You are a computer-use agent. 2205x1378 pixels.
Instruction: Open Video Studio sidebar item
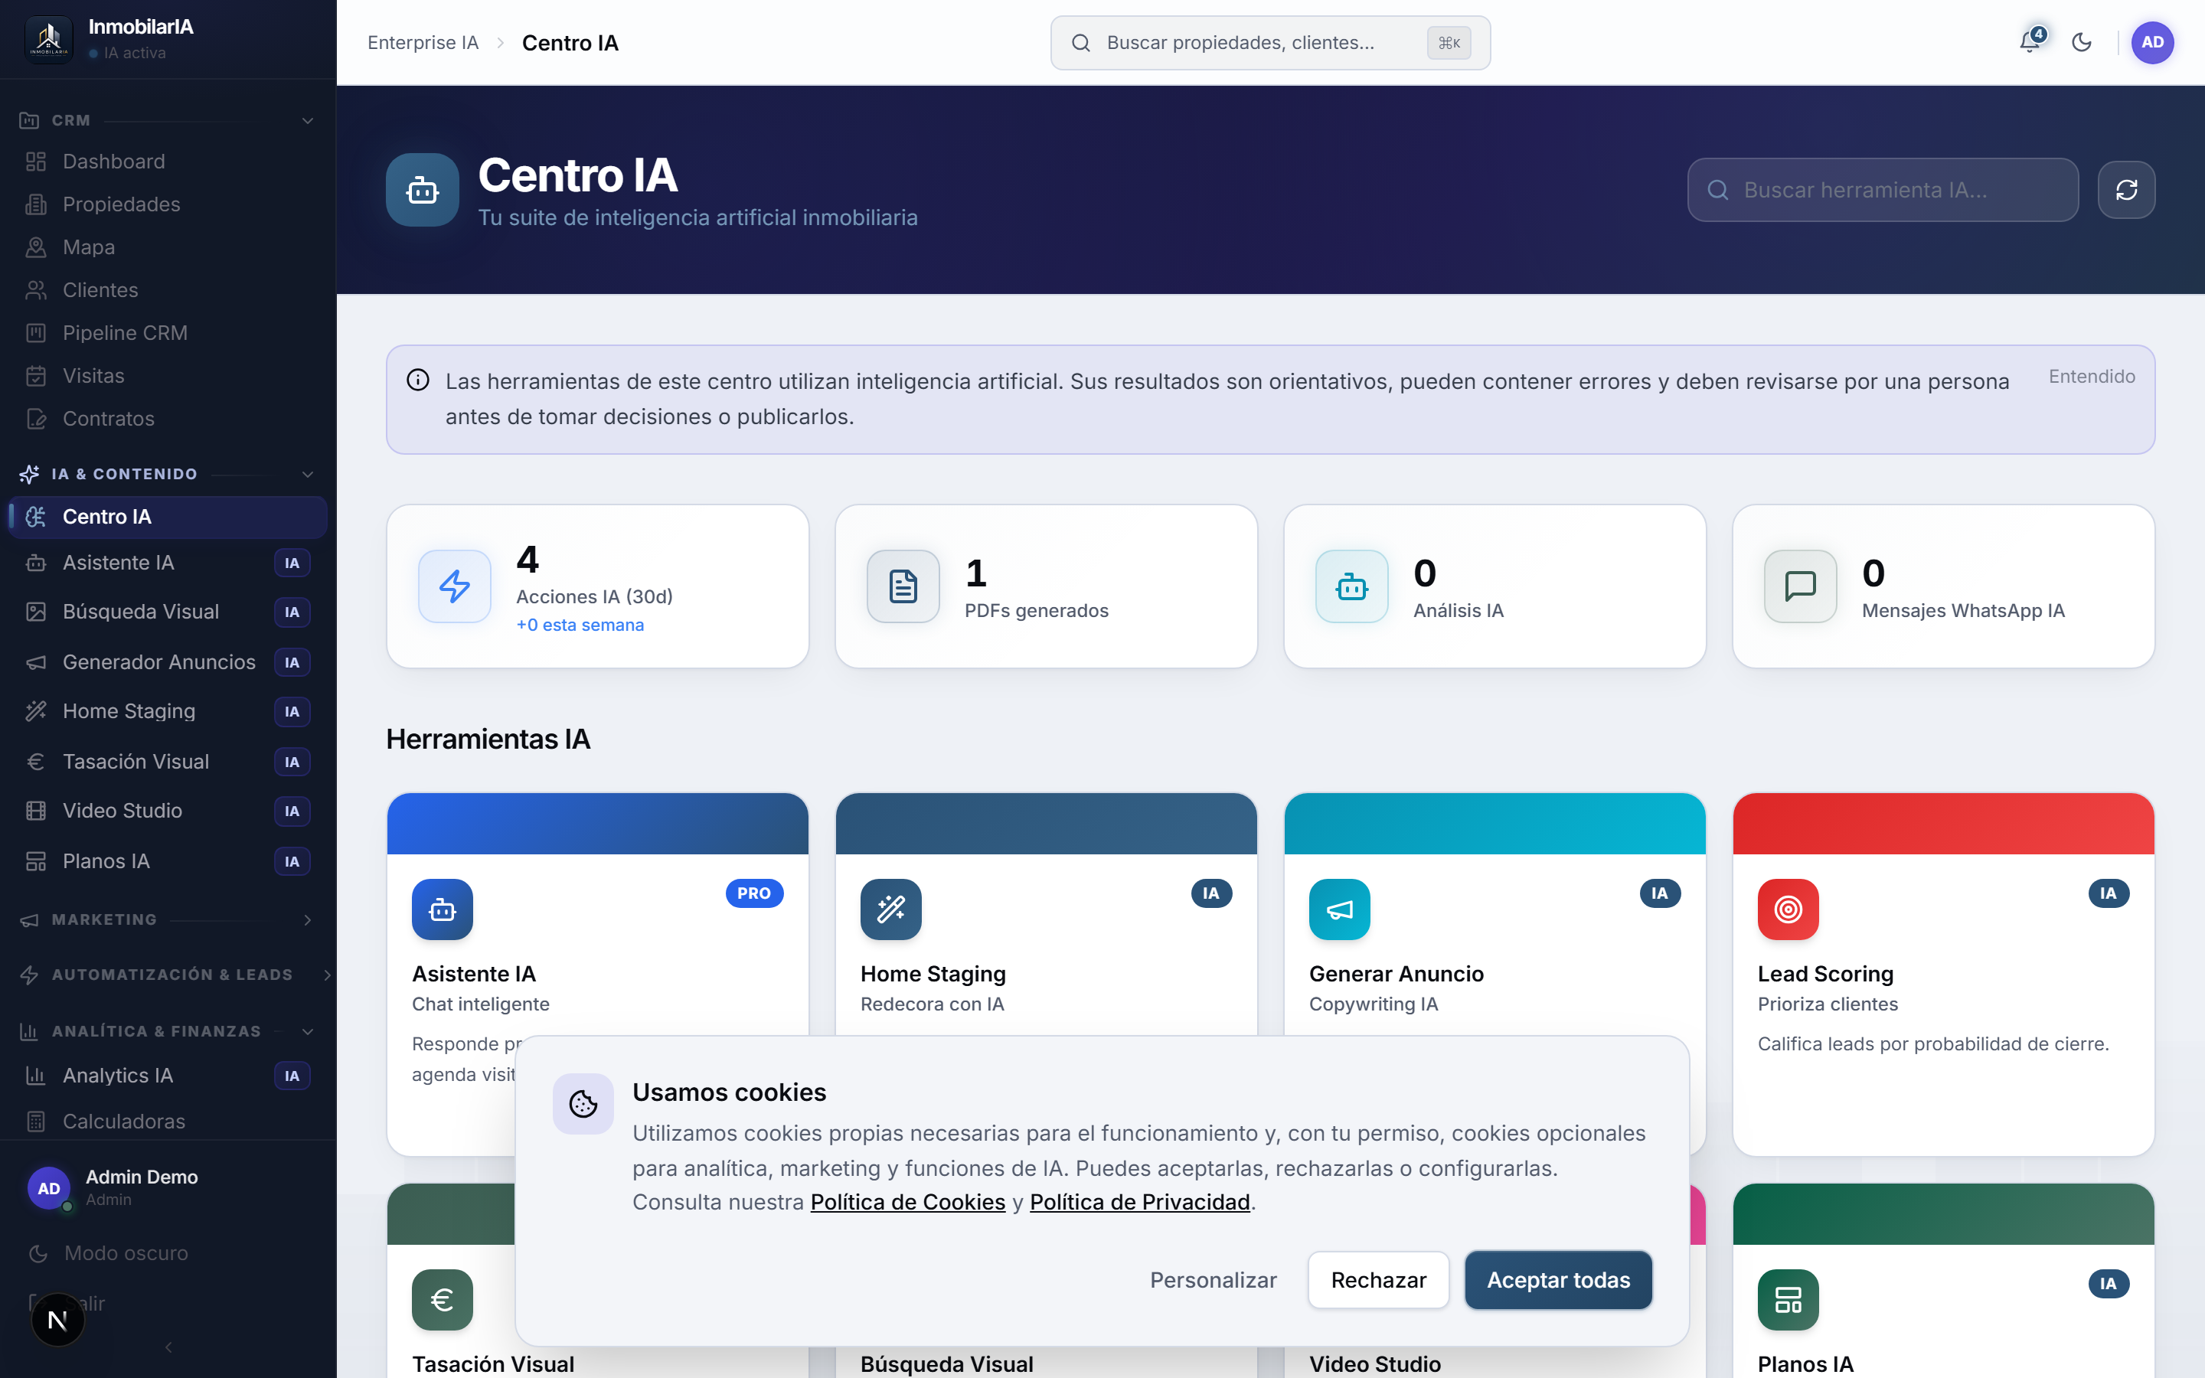click(168, 810)
